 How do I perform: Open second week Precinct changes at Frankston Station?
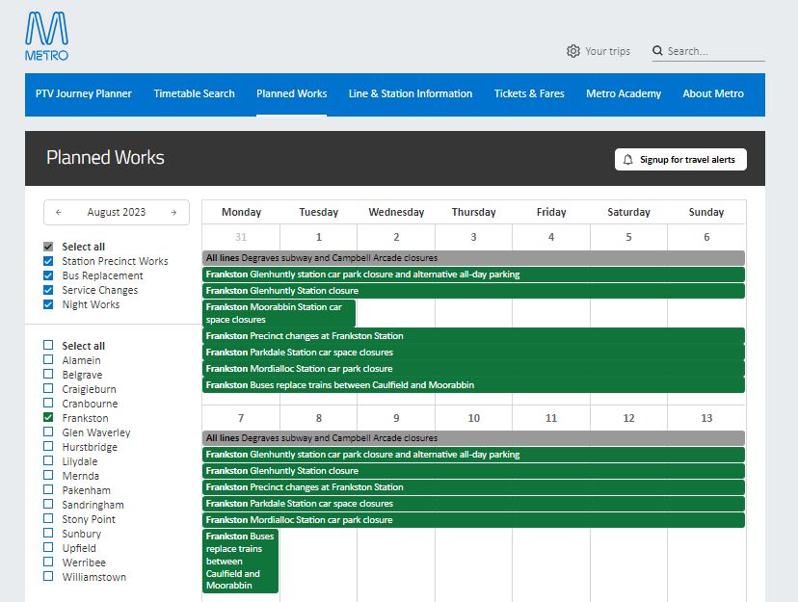[x=473, y=487]
